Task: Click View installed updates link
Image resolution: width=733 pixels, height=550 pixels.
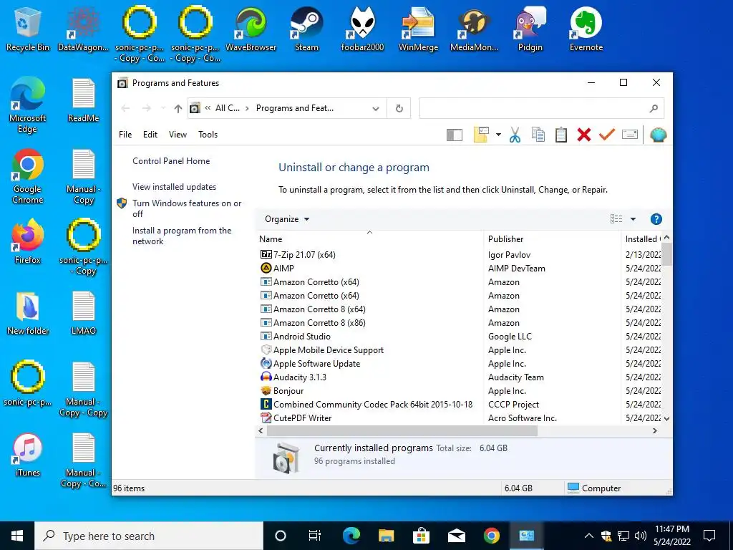Action: (175, 187)
